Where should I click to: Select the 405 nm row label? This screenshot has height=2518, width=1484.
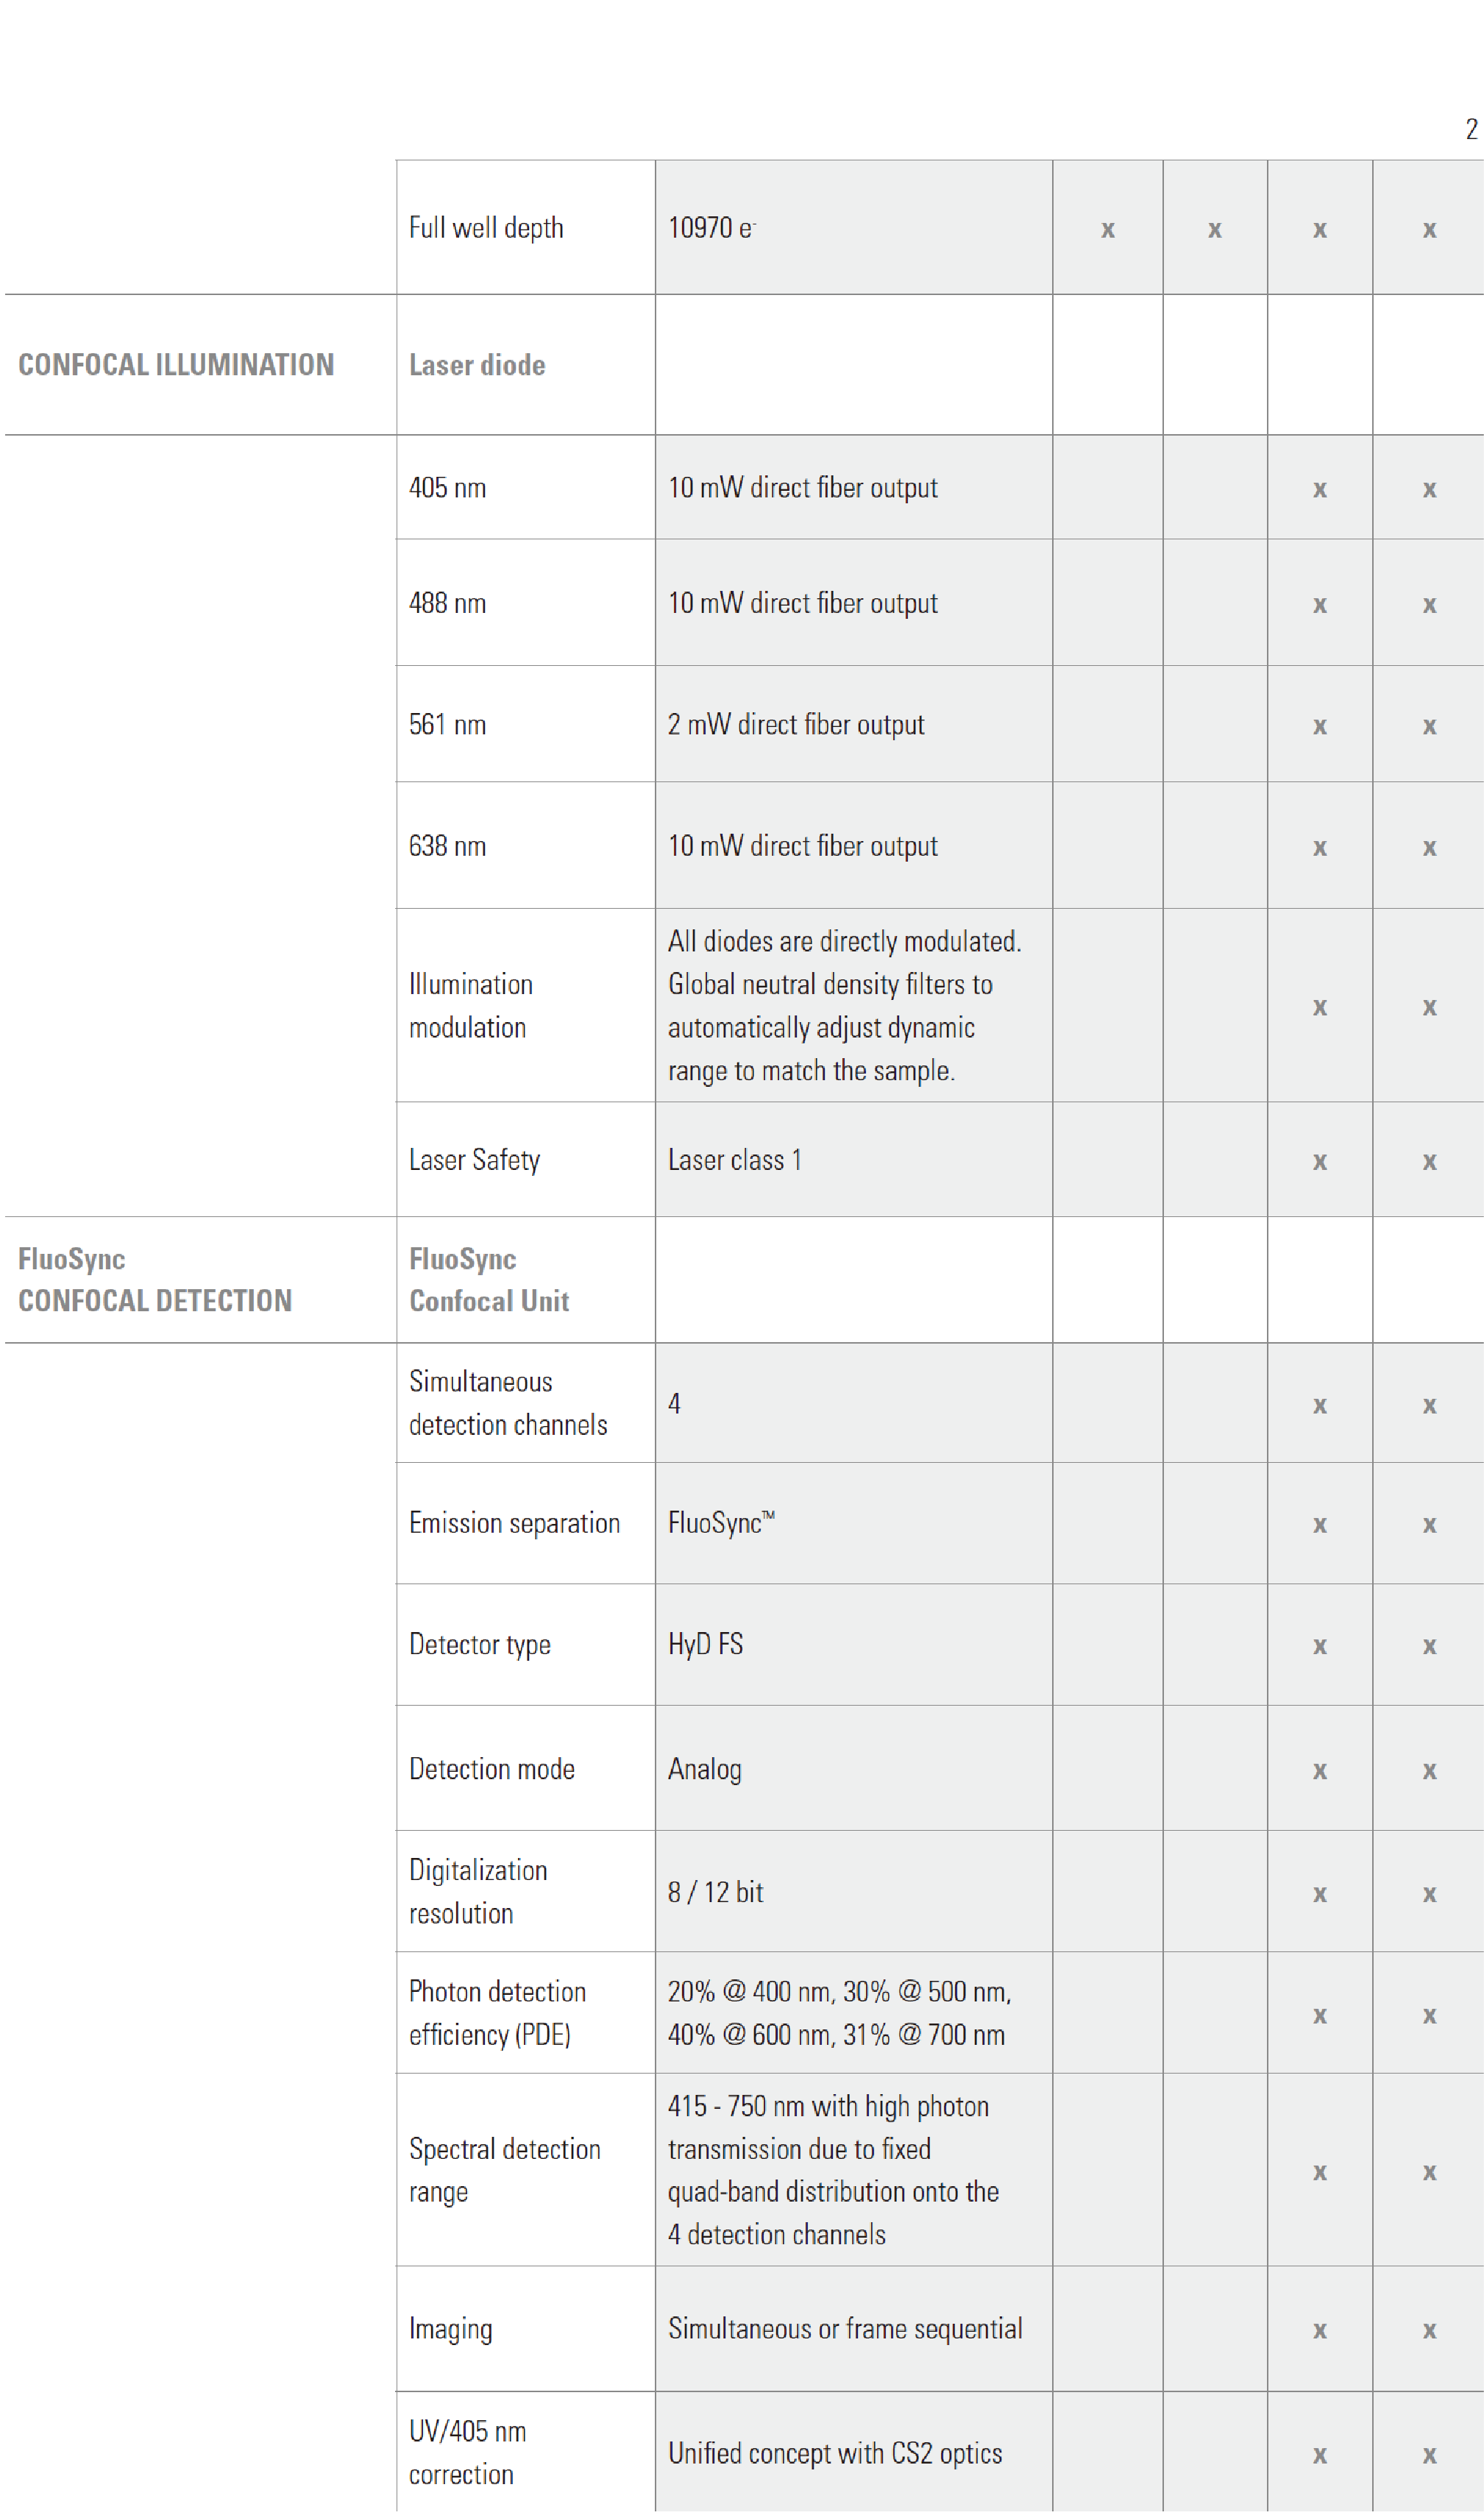coord(447,488)
